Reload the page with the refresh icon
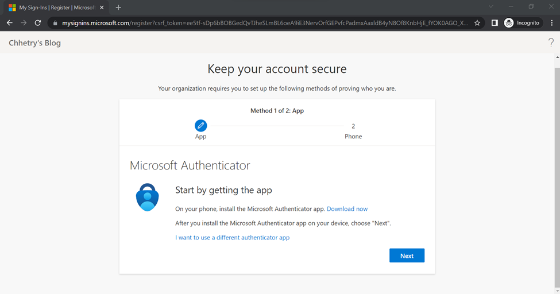Viewport: 560px width, 294px height. pos(37,23)
